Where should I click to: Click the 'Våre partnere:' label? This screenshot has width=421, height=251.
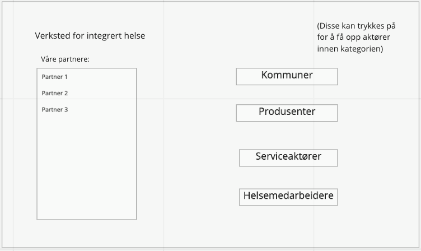point(65,59)
